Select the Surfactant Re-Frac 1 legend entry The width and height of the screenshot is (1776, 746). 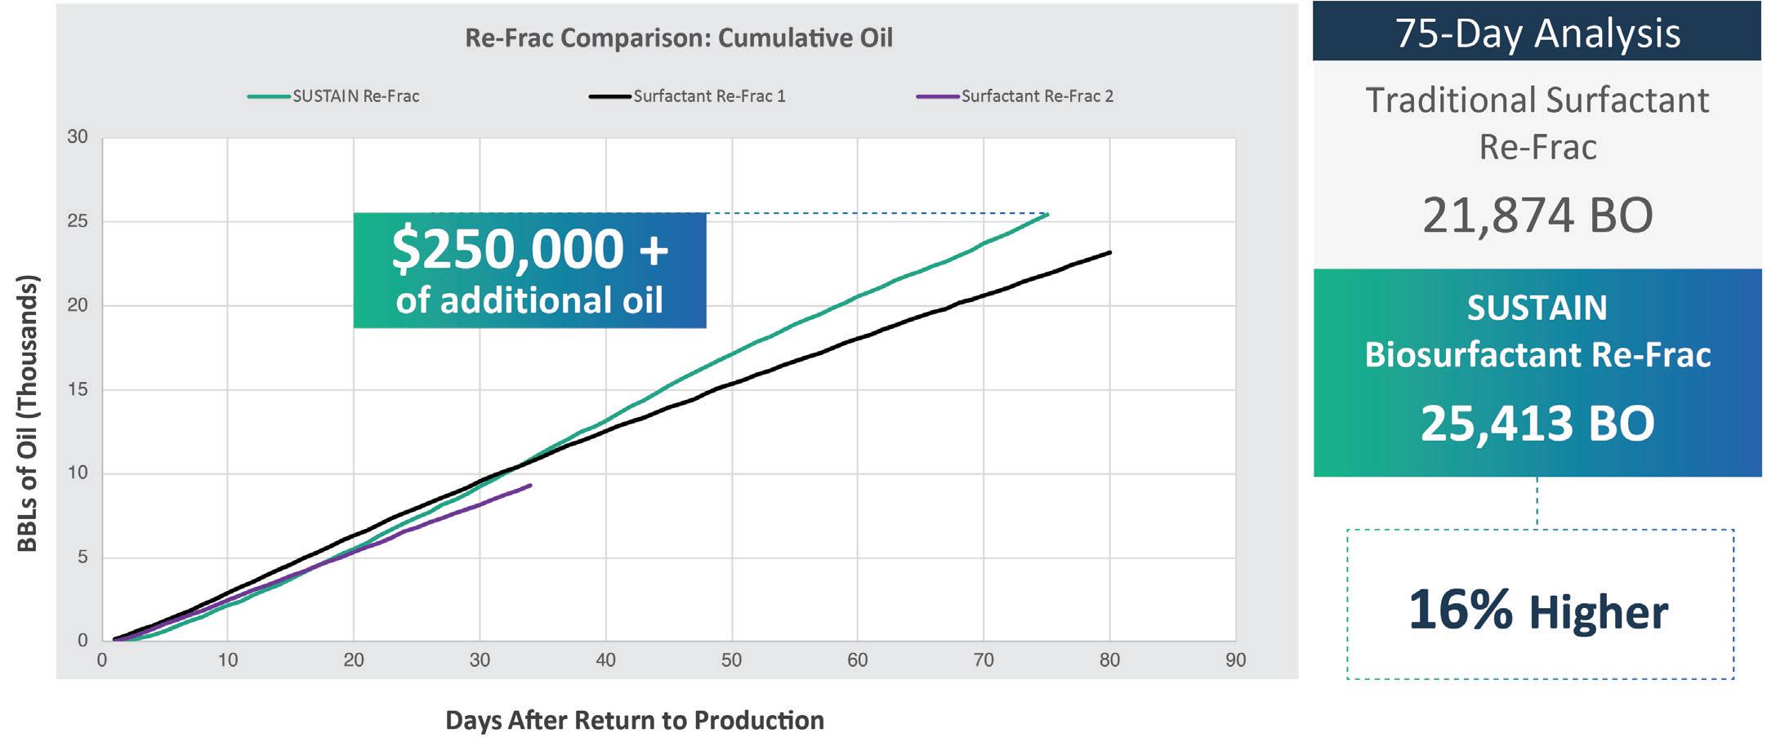[688, 96]
